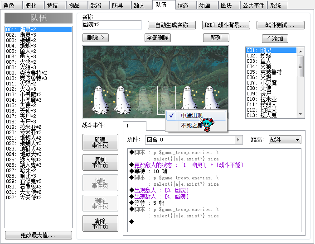Select troop 025: 矮人鬼*2
315x244 pixels.
click(x=38, y=159)
